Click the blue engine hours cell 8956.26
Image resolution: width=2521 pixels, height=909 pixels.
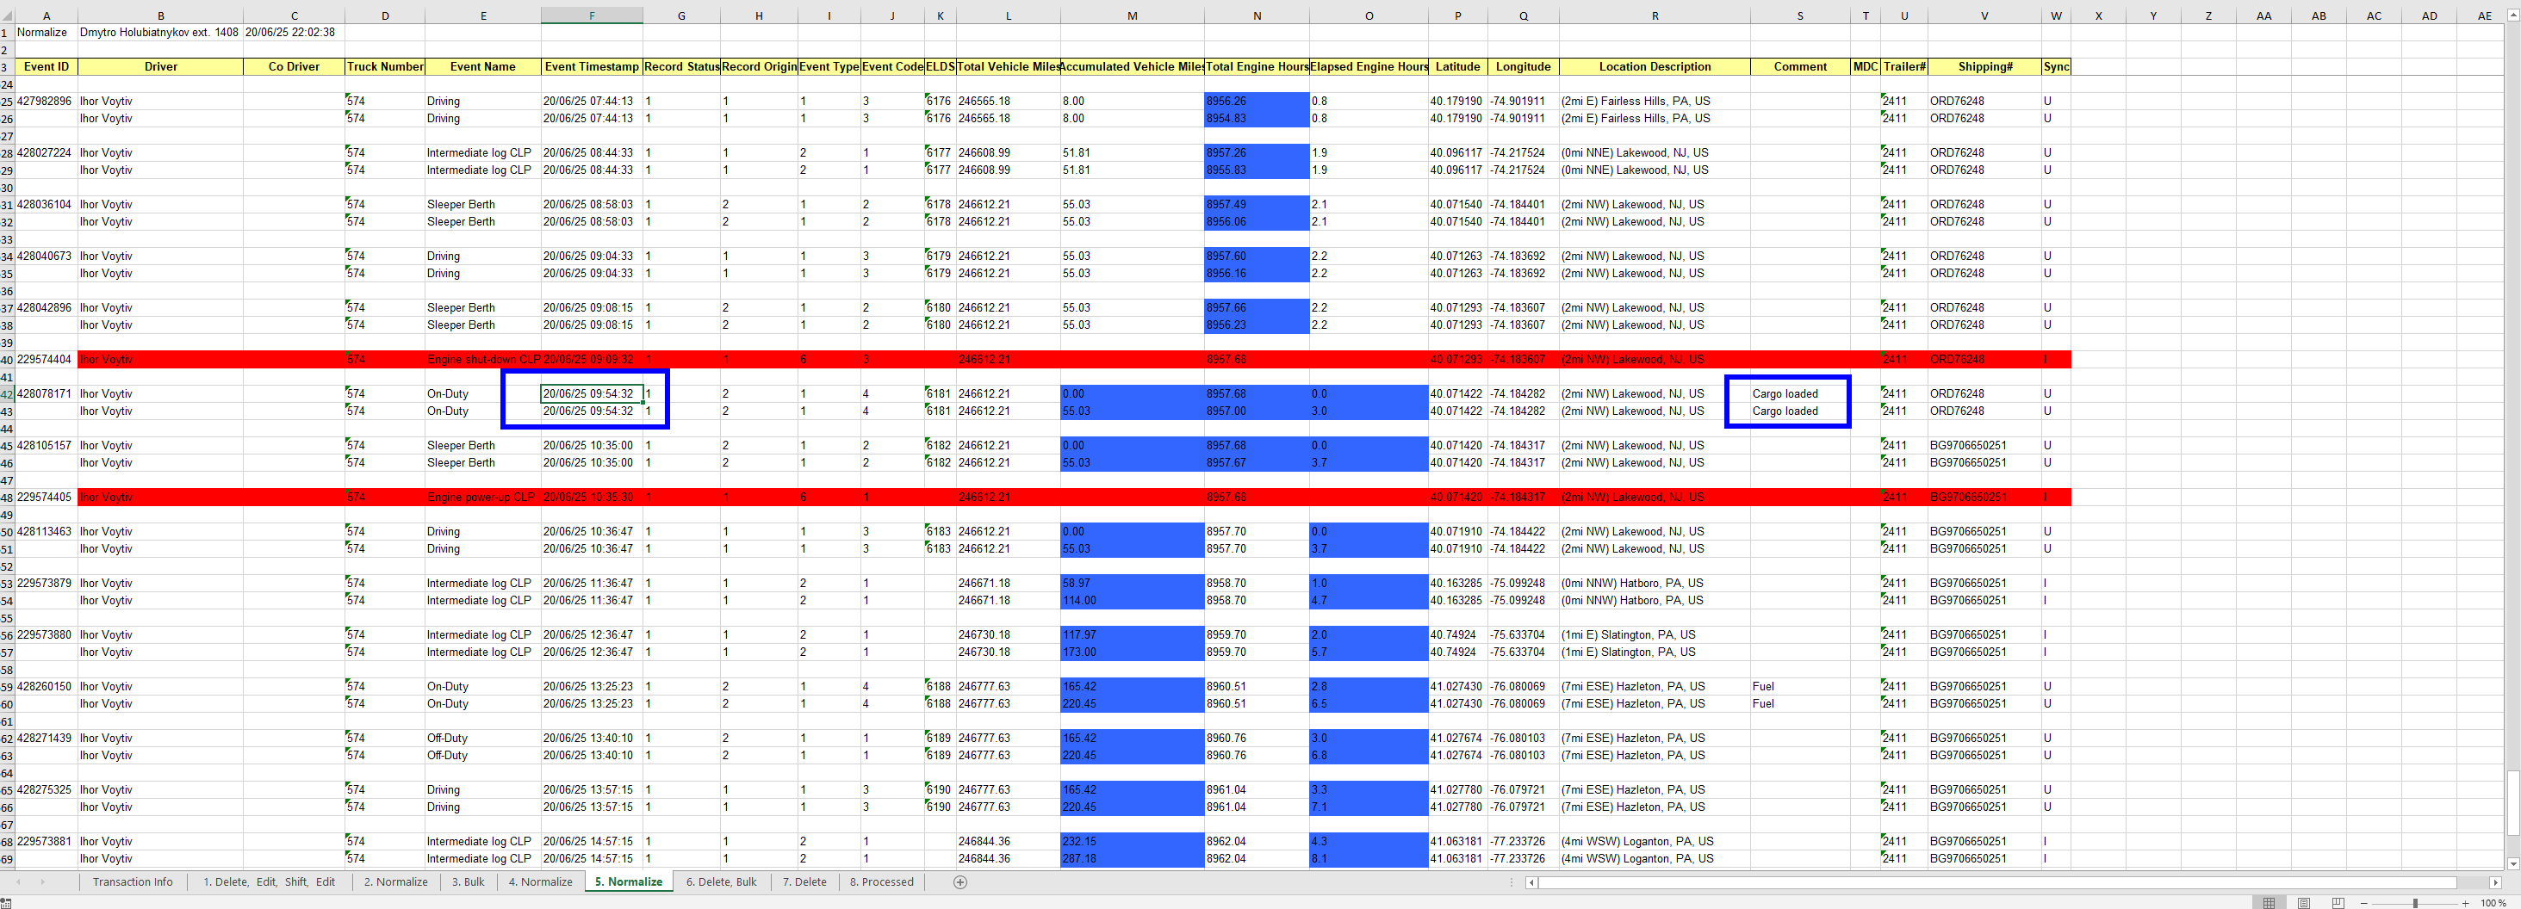1257,101
